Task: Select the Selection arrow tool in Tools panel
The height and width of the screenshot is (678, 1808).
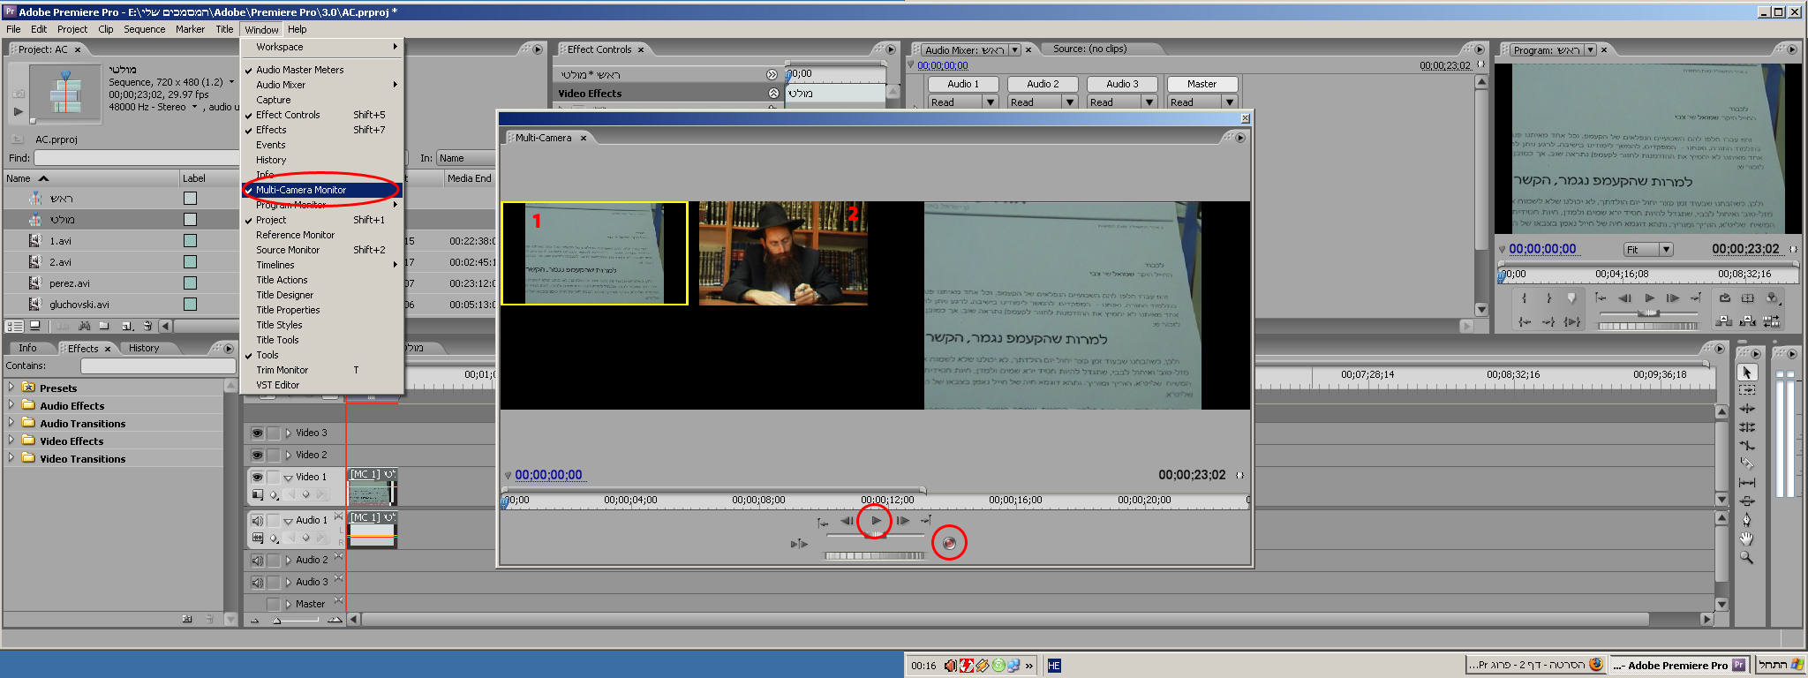Action: 1746,373
